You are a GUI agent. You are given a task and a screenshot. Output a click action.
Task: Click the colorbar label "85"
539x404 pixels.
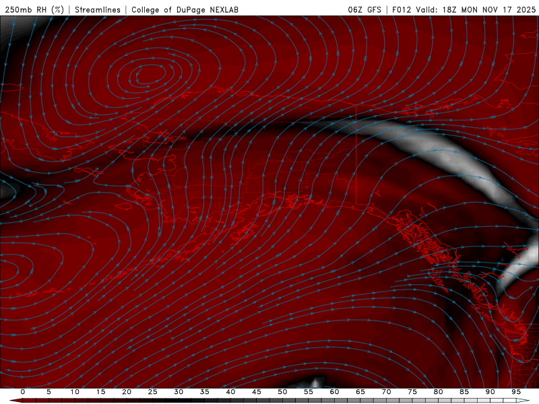pos(464,392)
